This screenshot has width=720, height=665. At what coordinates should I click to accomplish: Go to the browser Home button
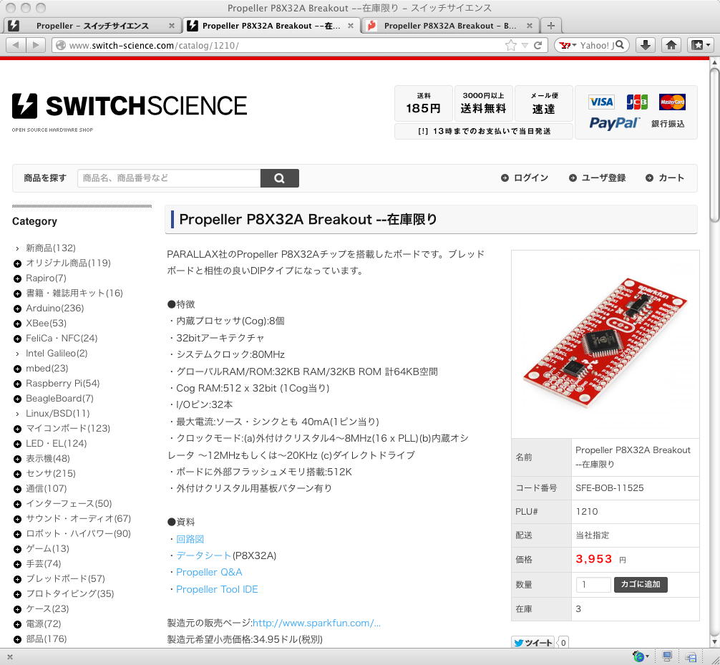(671, 45)
